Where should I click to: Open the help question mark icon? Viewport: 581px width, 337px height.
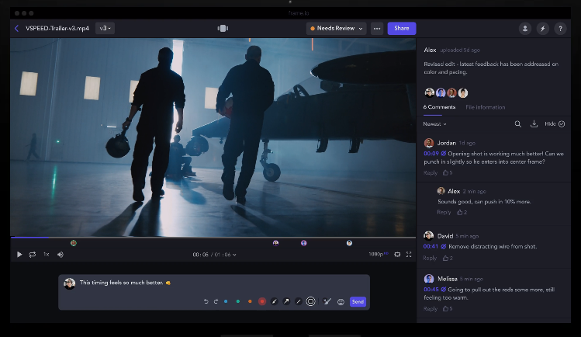click(x=560, y=28)
